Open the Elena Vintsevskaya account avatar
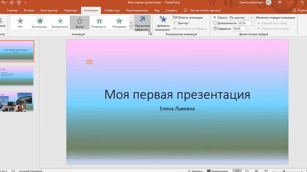Screen dimensions: 307x172 [269, 2]
